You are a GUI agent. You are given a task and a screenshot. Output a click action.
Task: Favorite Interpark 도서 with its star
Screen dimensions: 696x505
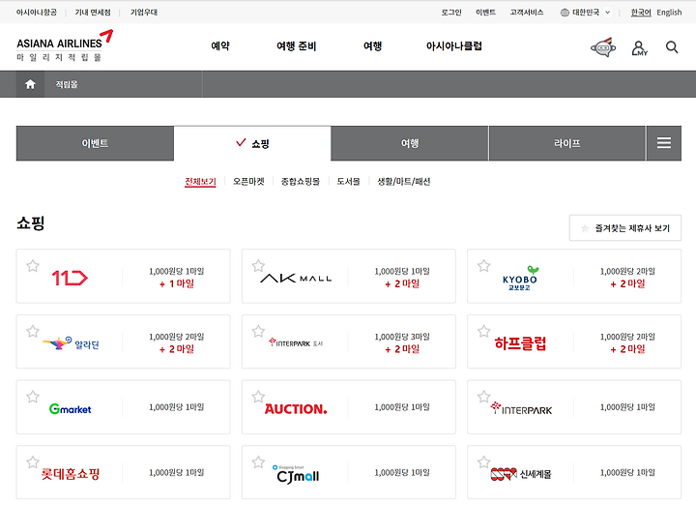pos(258,331)
